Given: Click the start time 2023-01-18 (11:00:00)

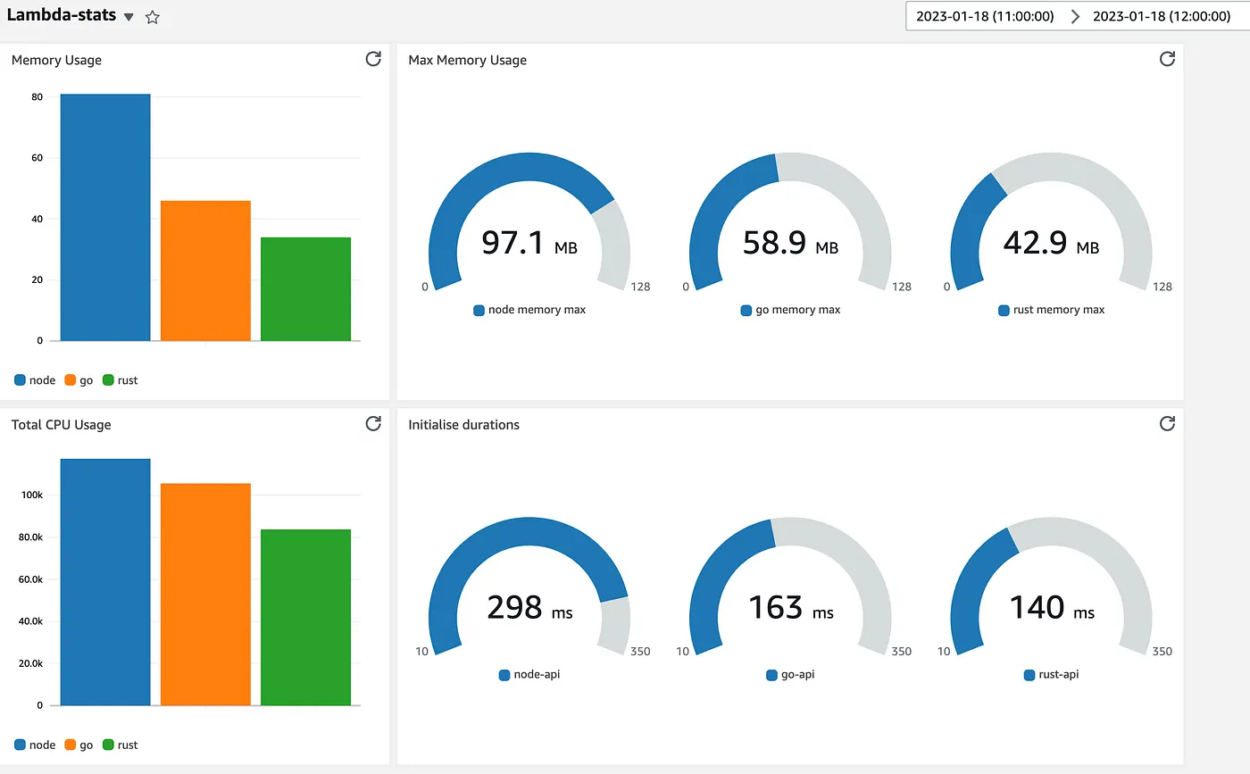Looking at the screenshot, I should coord(985,16).
